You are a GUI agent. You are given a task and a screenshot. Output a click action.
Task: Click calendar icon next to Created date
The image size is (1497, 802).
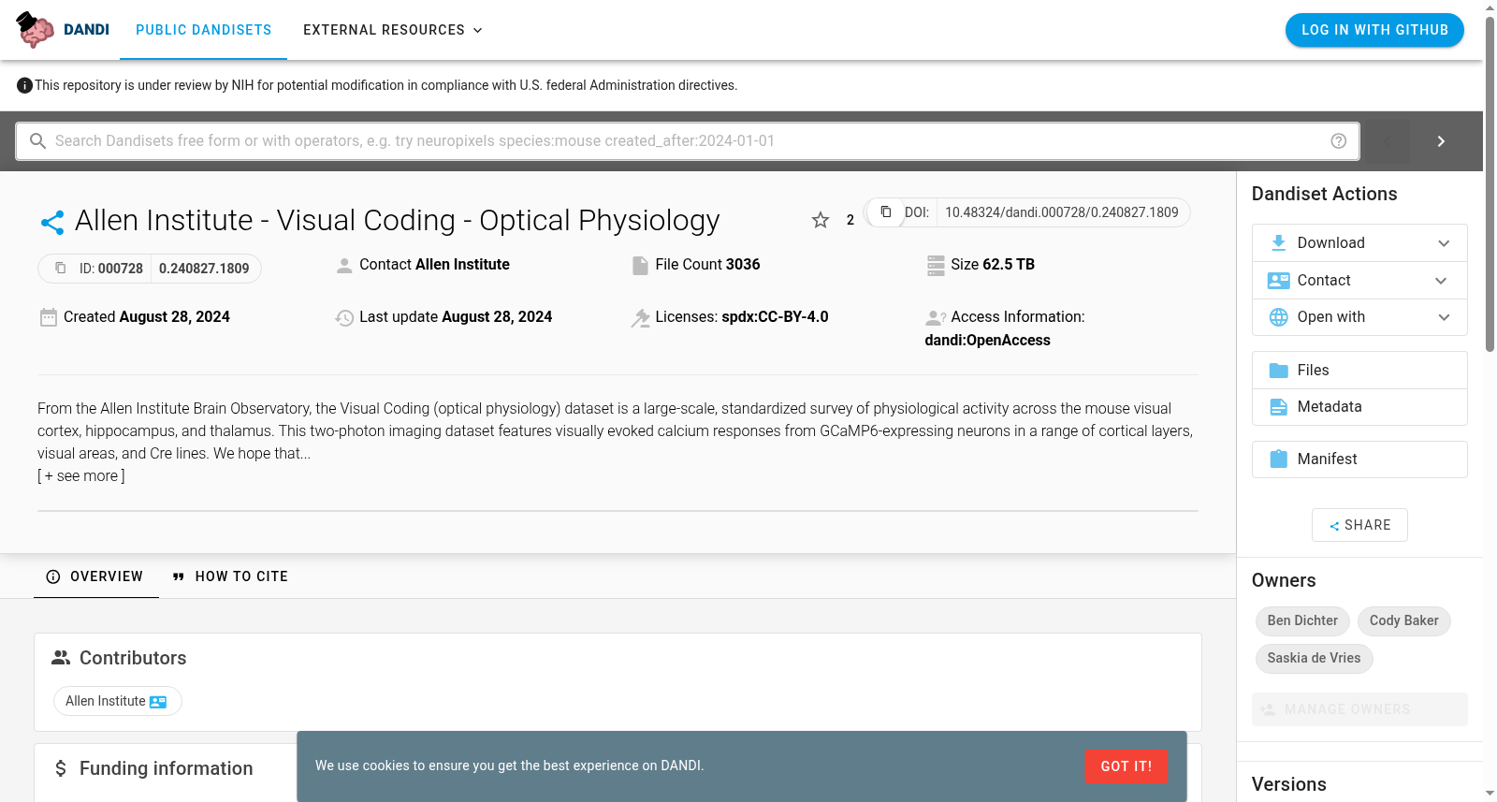[49, 317]
